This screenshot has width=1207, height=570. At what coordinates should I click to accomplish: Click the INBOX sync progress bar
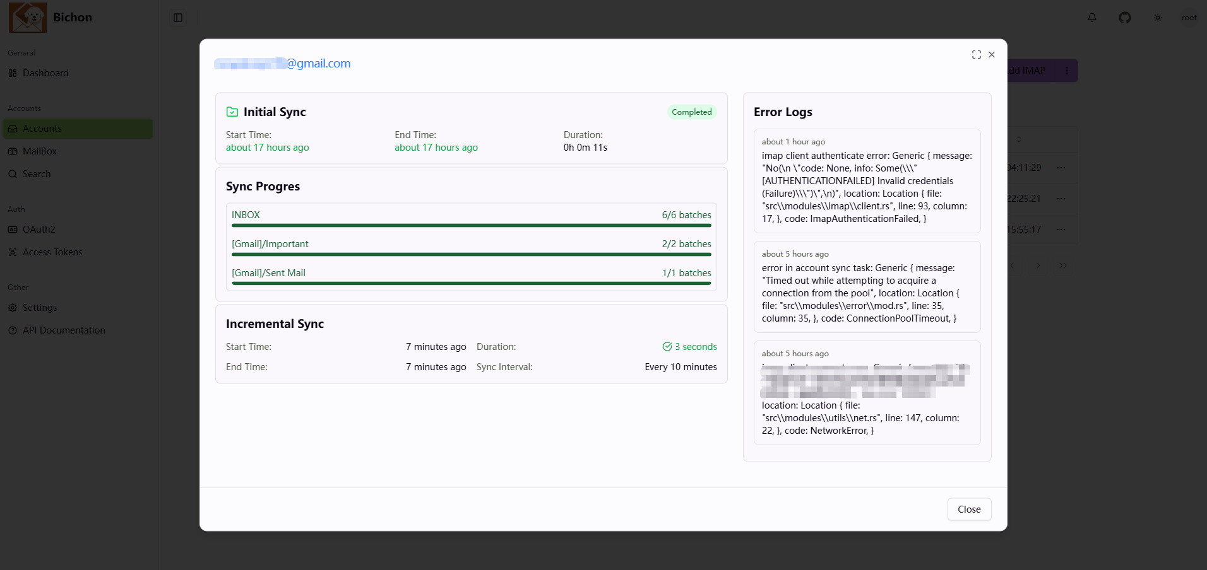click(x=471, y=225)
